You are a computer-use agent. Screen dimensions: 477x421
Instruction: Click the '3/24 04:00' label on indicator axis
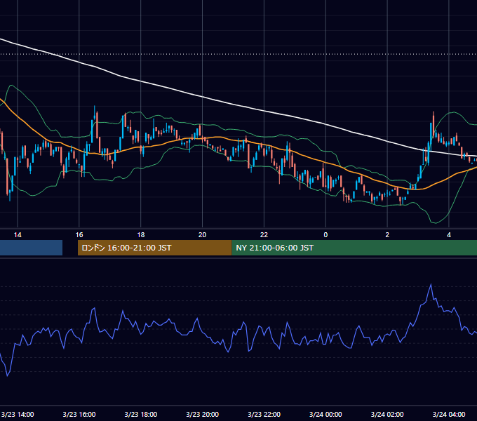pos(449,414)
